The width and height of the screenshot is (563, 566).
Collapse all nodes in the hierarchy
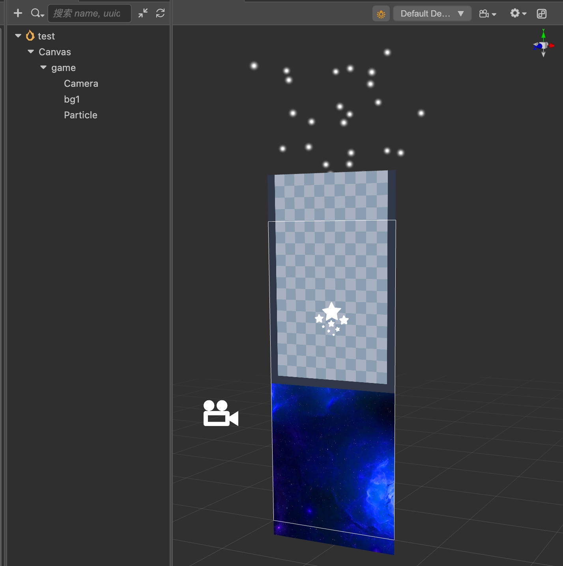pos(143,13)
